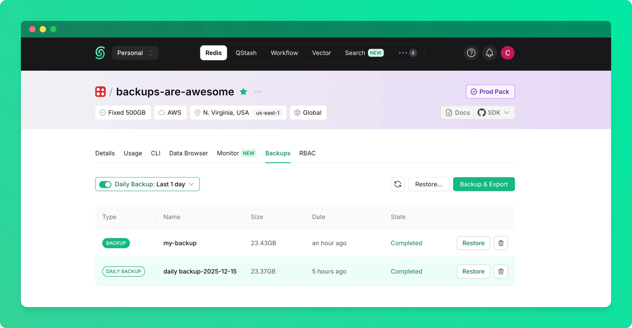
Task: Open notifications bell icon
Action: (489, 53)
